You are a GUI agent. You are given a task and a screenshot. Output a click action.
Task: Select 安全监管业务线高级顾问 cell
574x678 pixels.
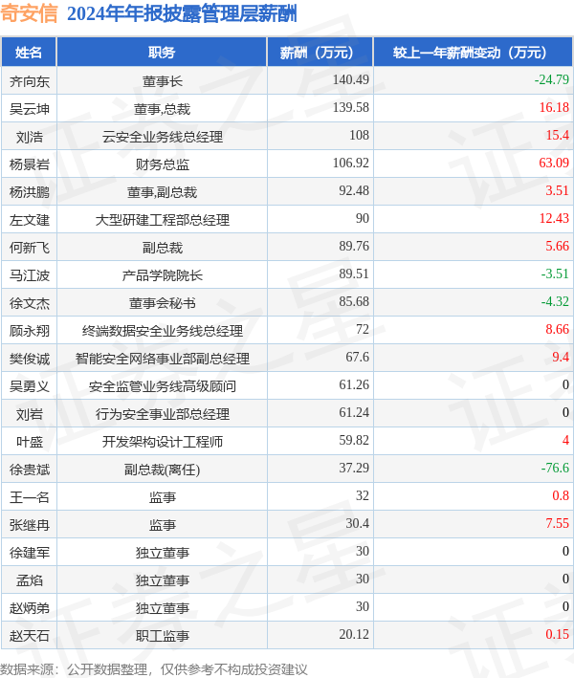(163, 386)
